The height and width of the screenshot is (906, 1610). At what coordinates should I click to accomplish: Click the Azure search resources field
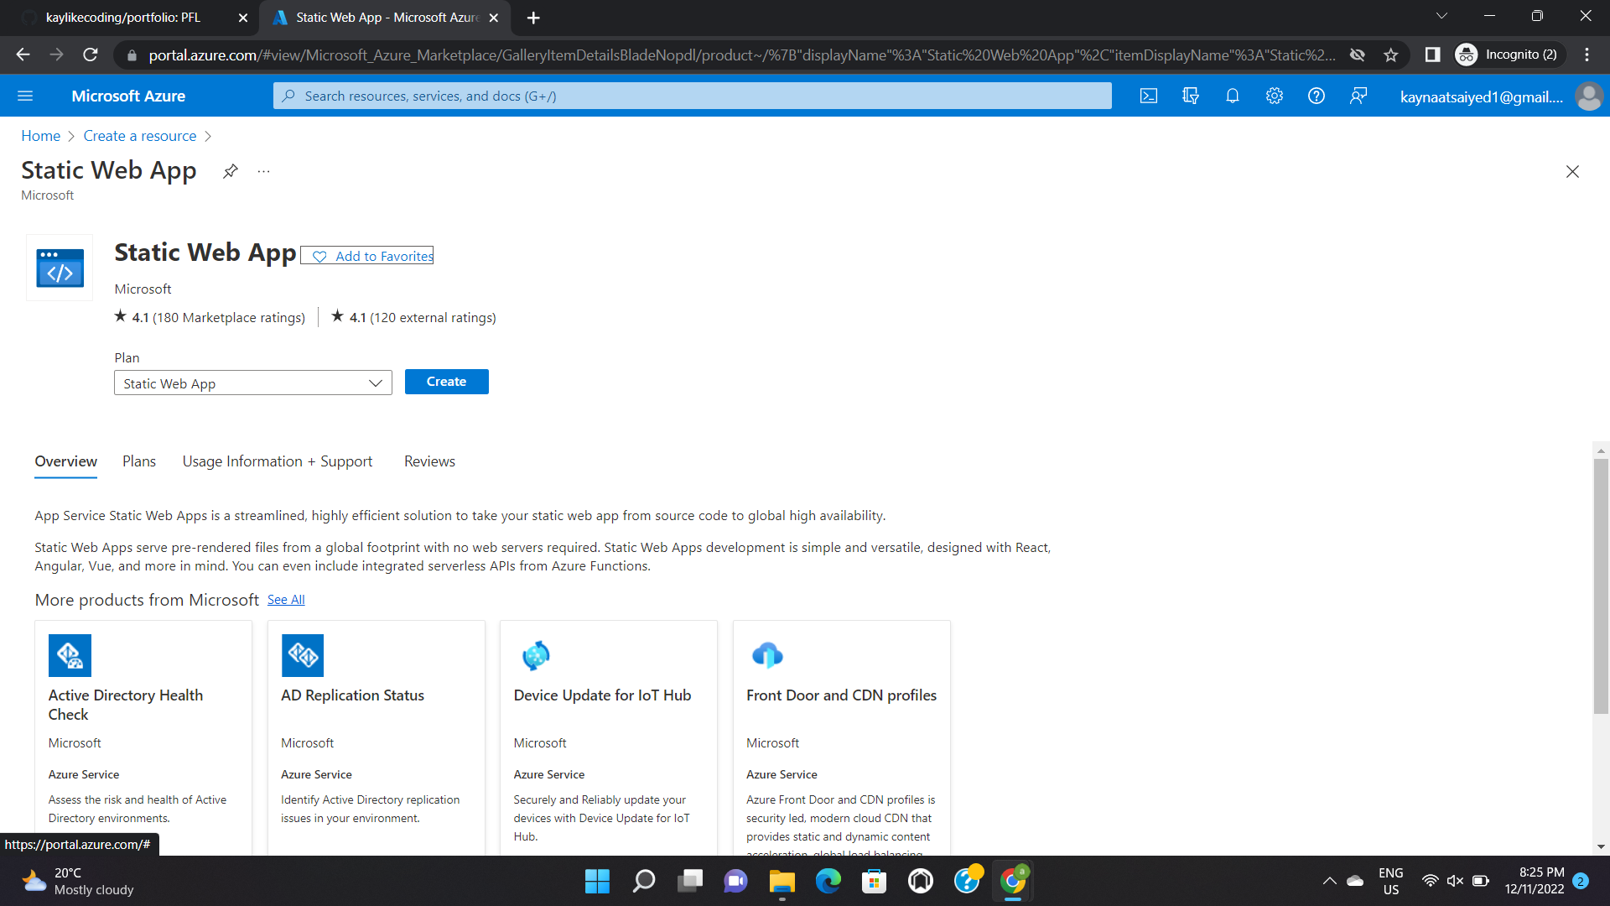point(692,96)
